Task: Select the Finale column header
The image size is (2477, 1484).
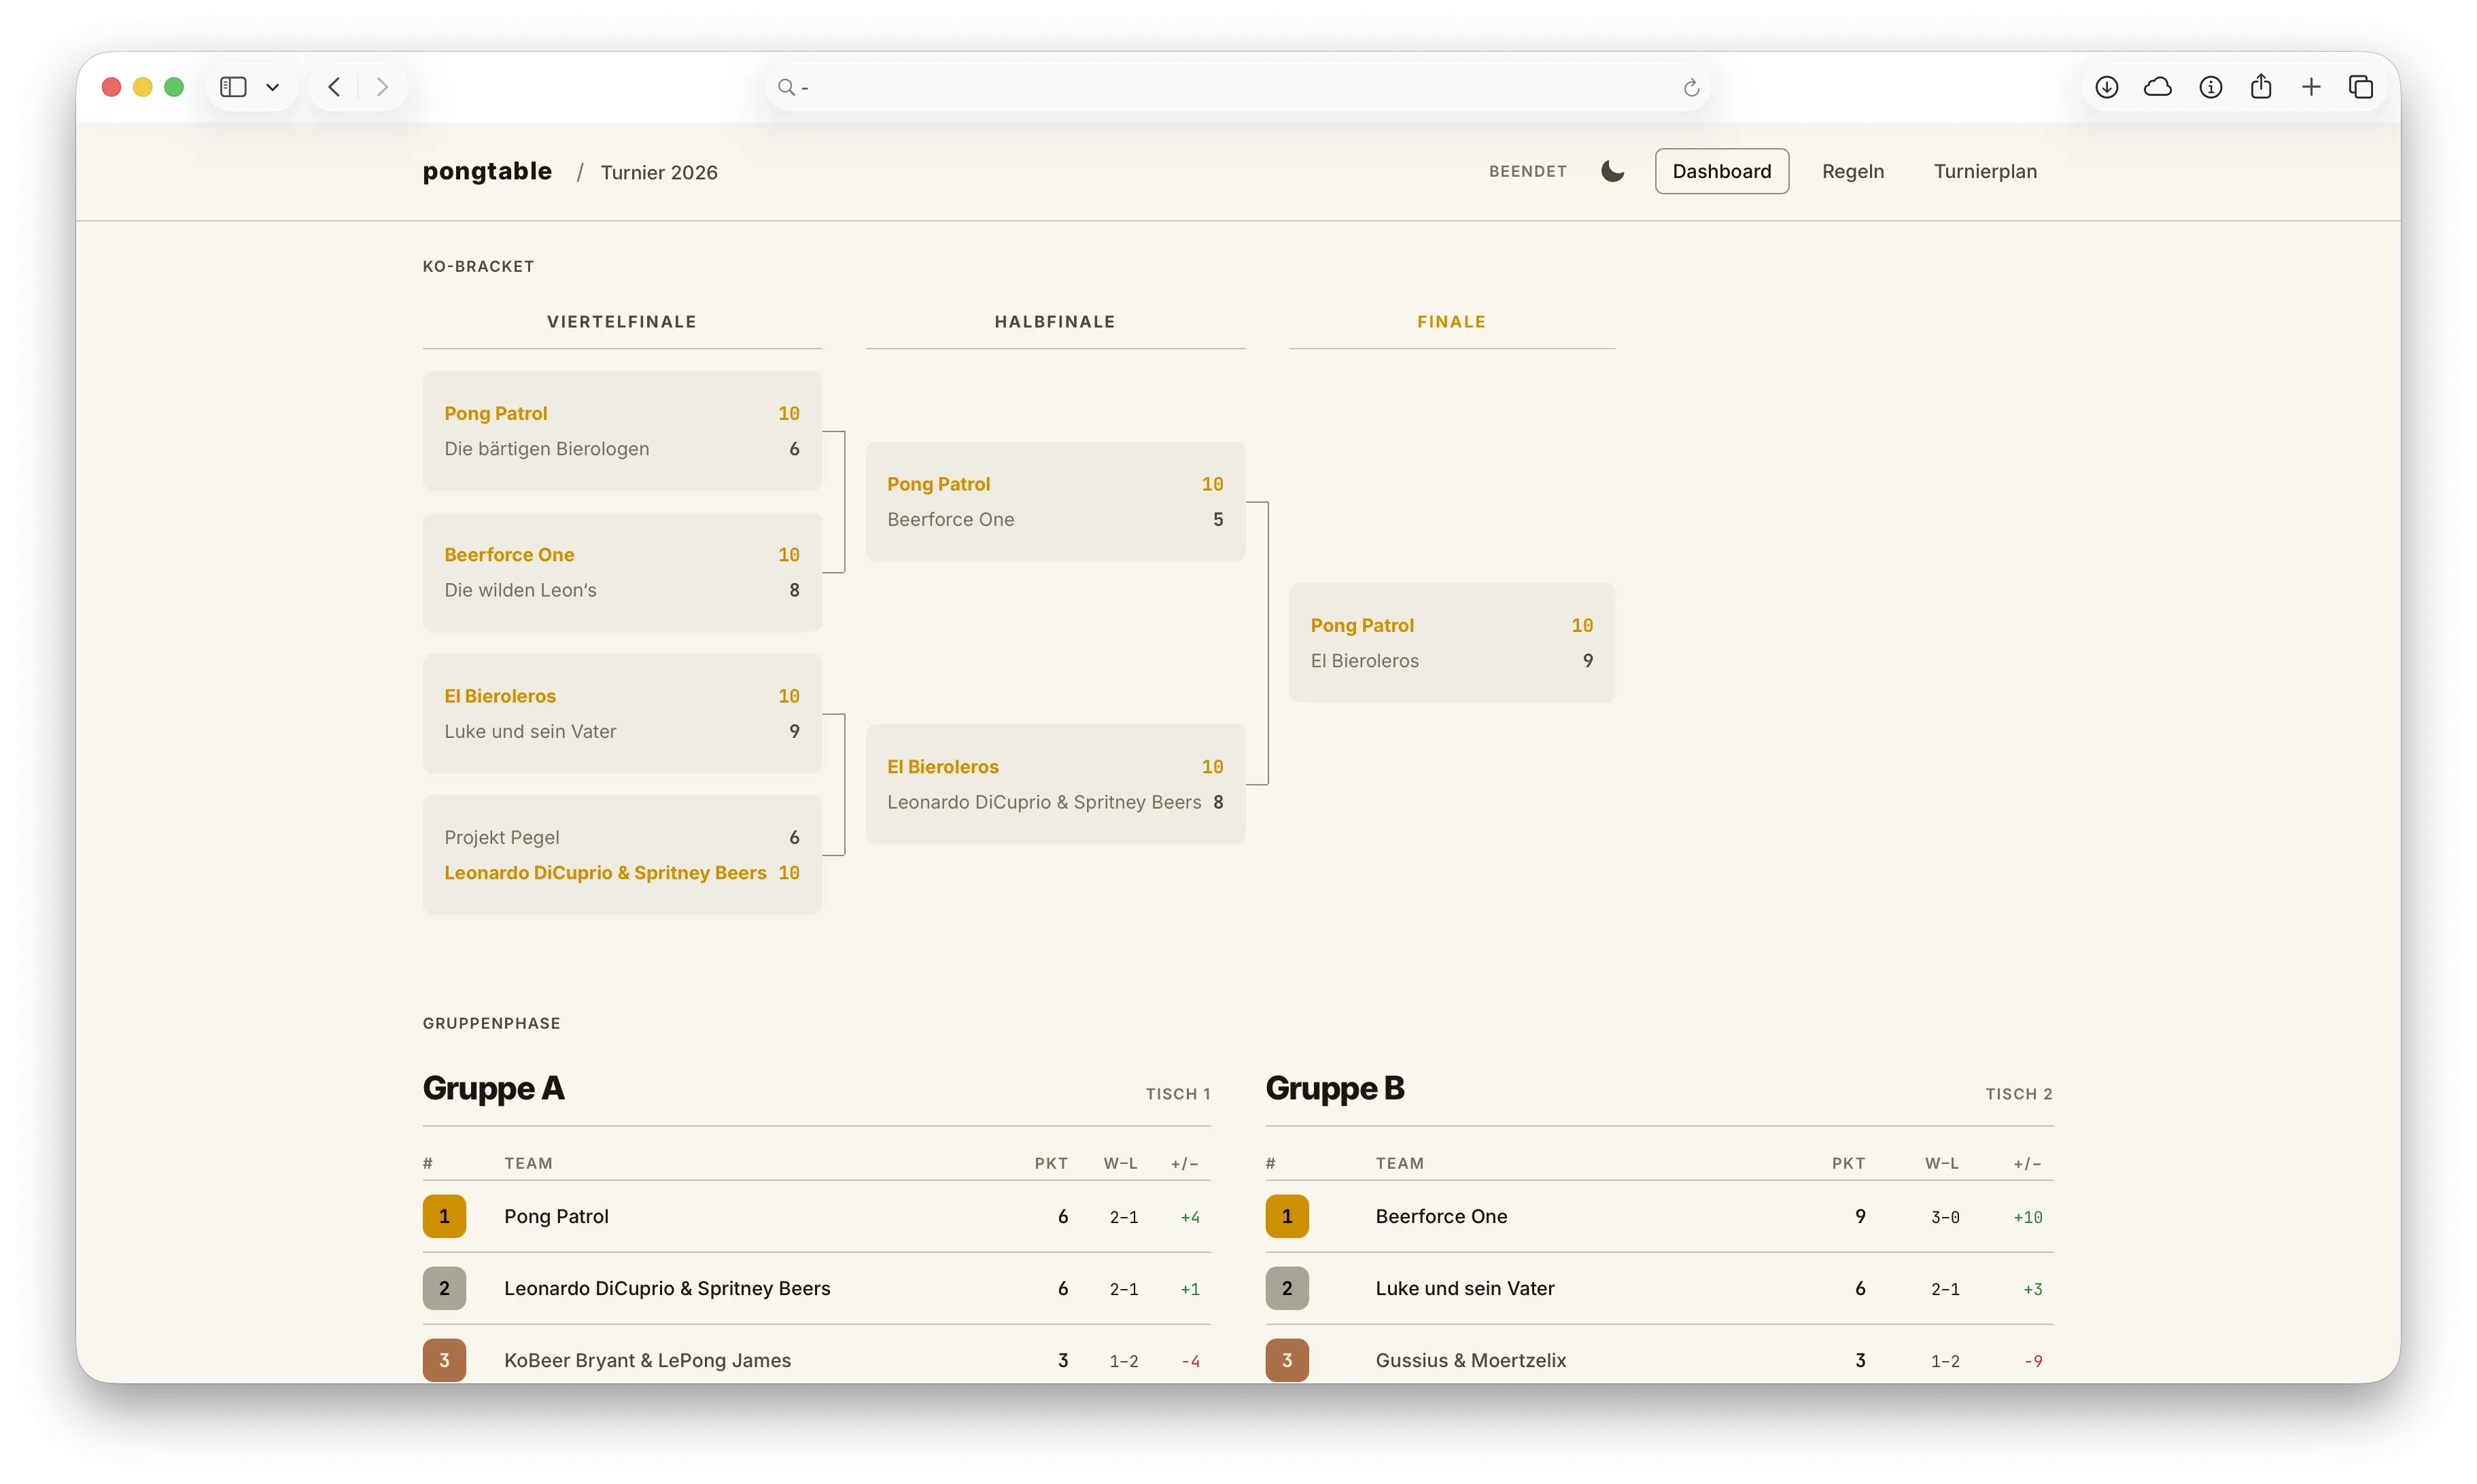Action: (x=1451, y=322)
